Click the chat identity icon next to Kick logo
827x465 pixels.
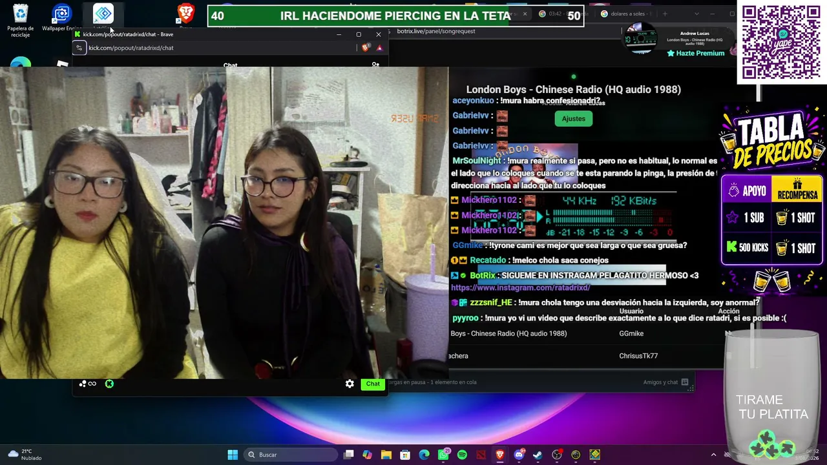(x=87, y=384)
